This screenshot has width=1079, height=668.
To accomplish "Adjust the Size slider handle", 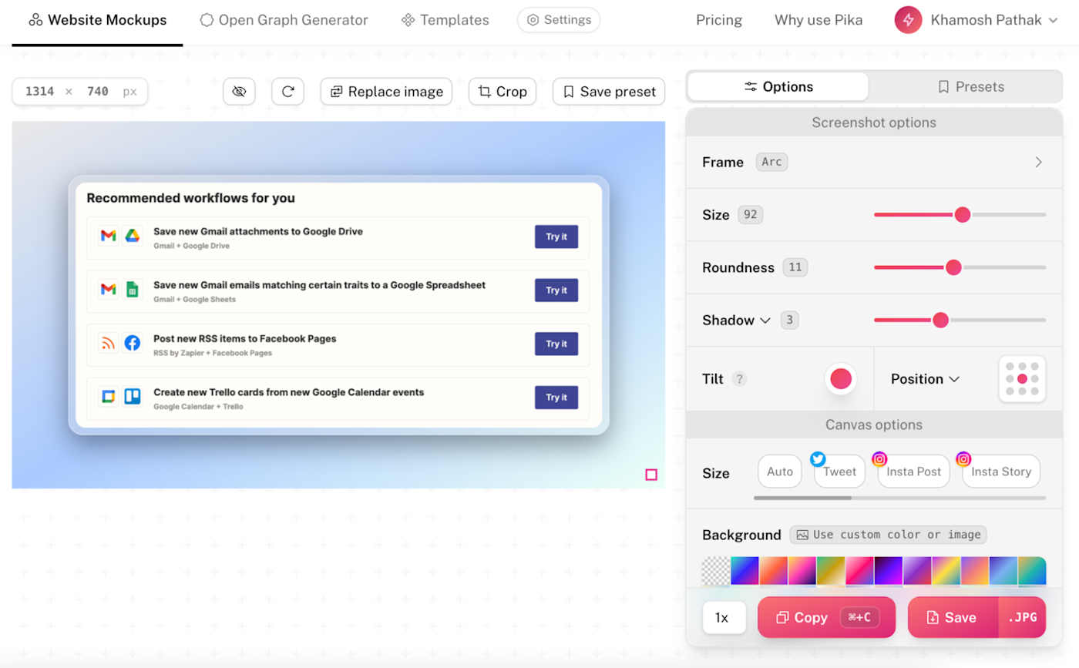I will 962,215.
